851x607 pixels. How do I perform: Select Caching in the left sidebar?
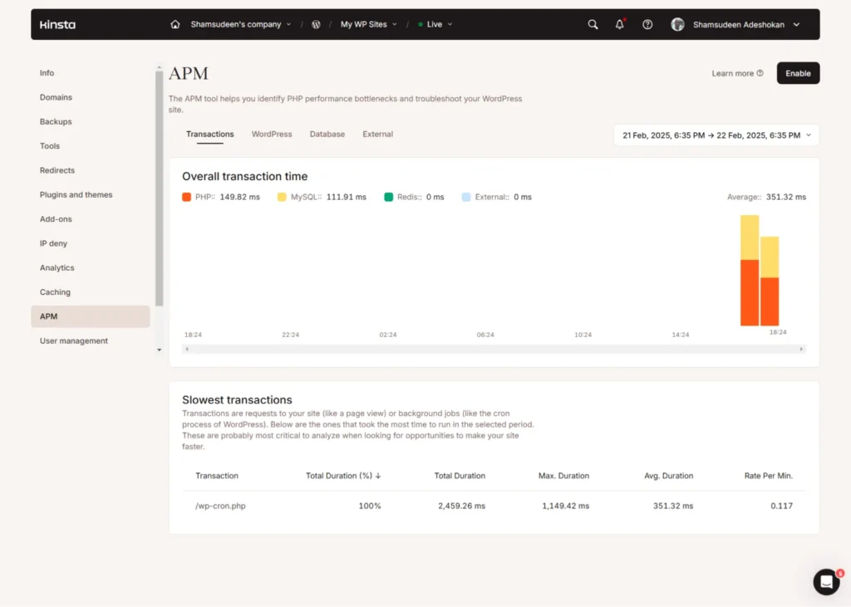click(x=55, y=291)
